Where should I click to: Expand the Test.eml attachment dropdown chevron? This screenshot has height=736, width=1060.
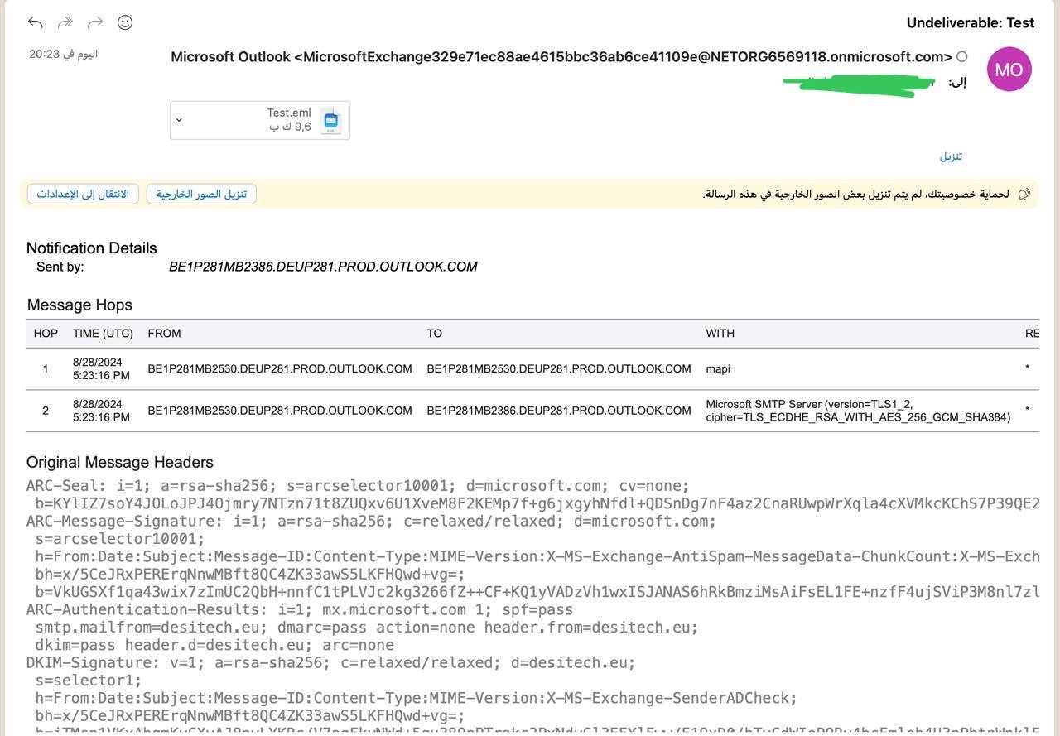click(x=179, y=120)
